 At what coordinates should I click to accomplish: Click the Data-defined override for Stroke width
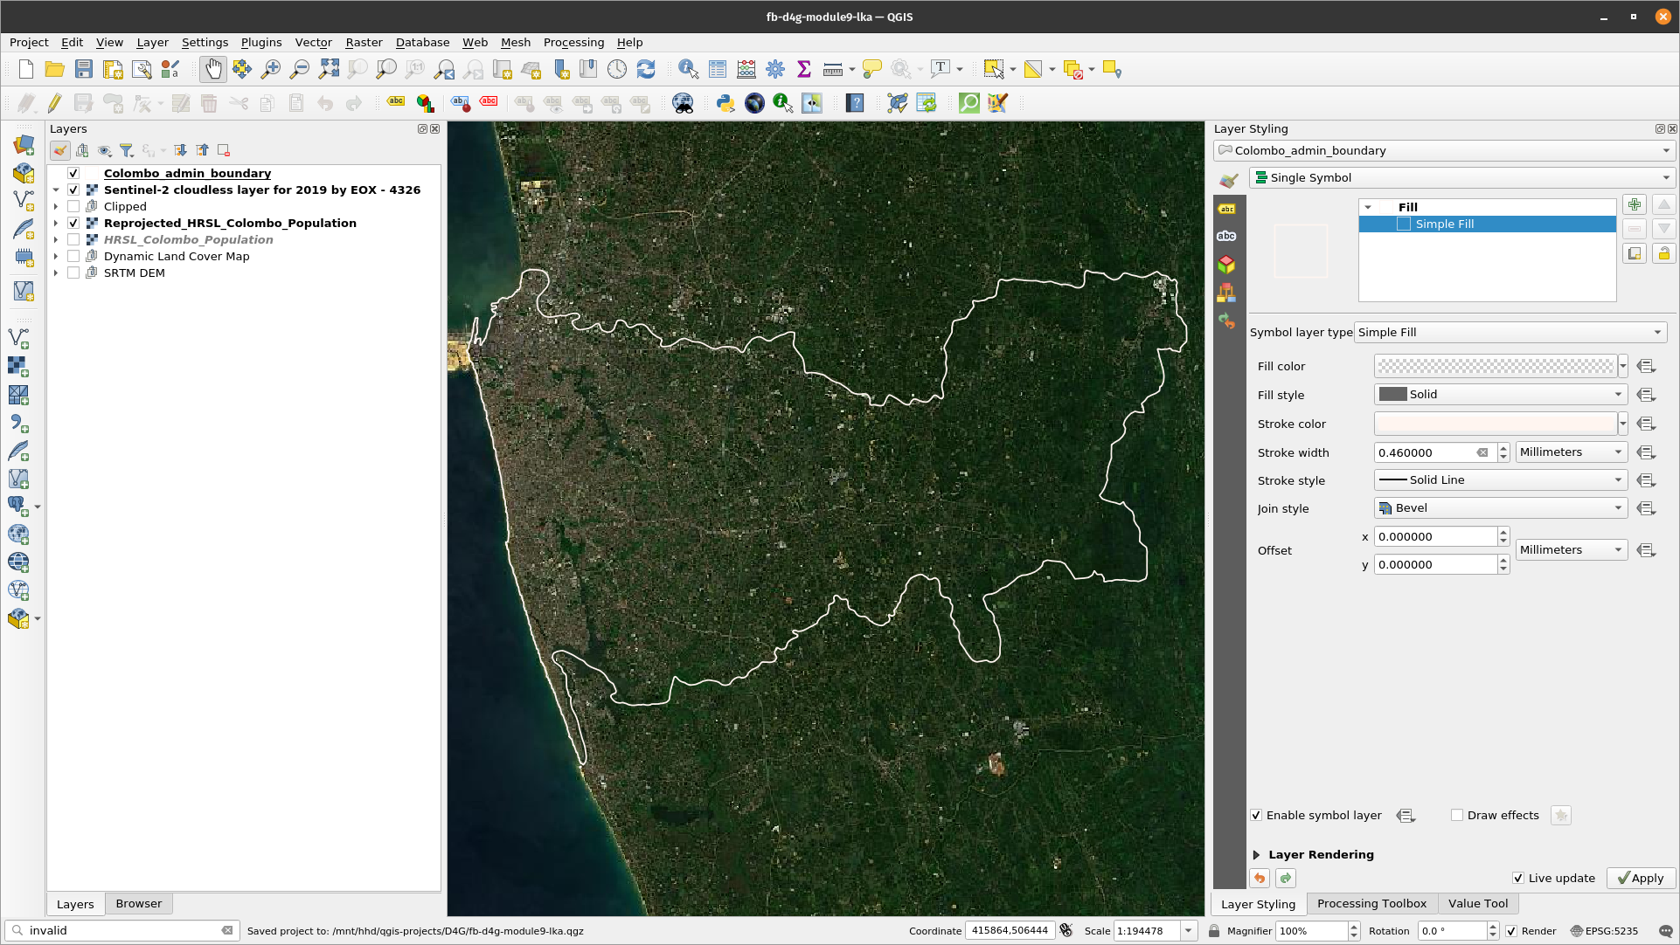pos(1647,453)
